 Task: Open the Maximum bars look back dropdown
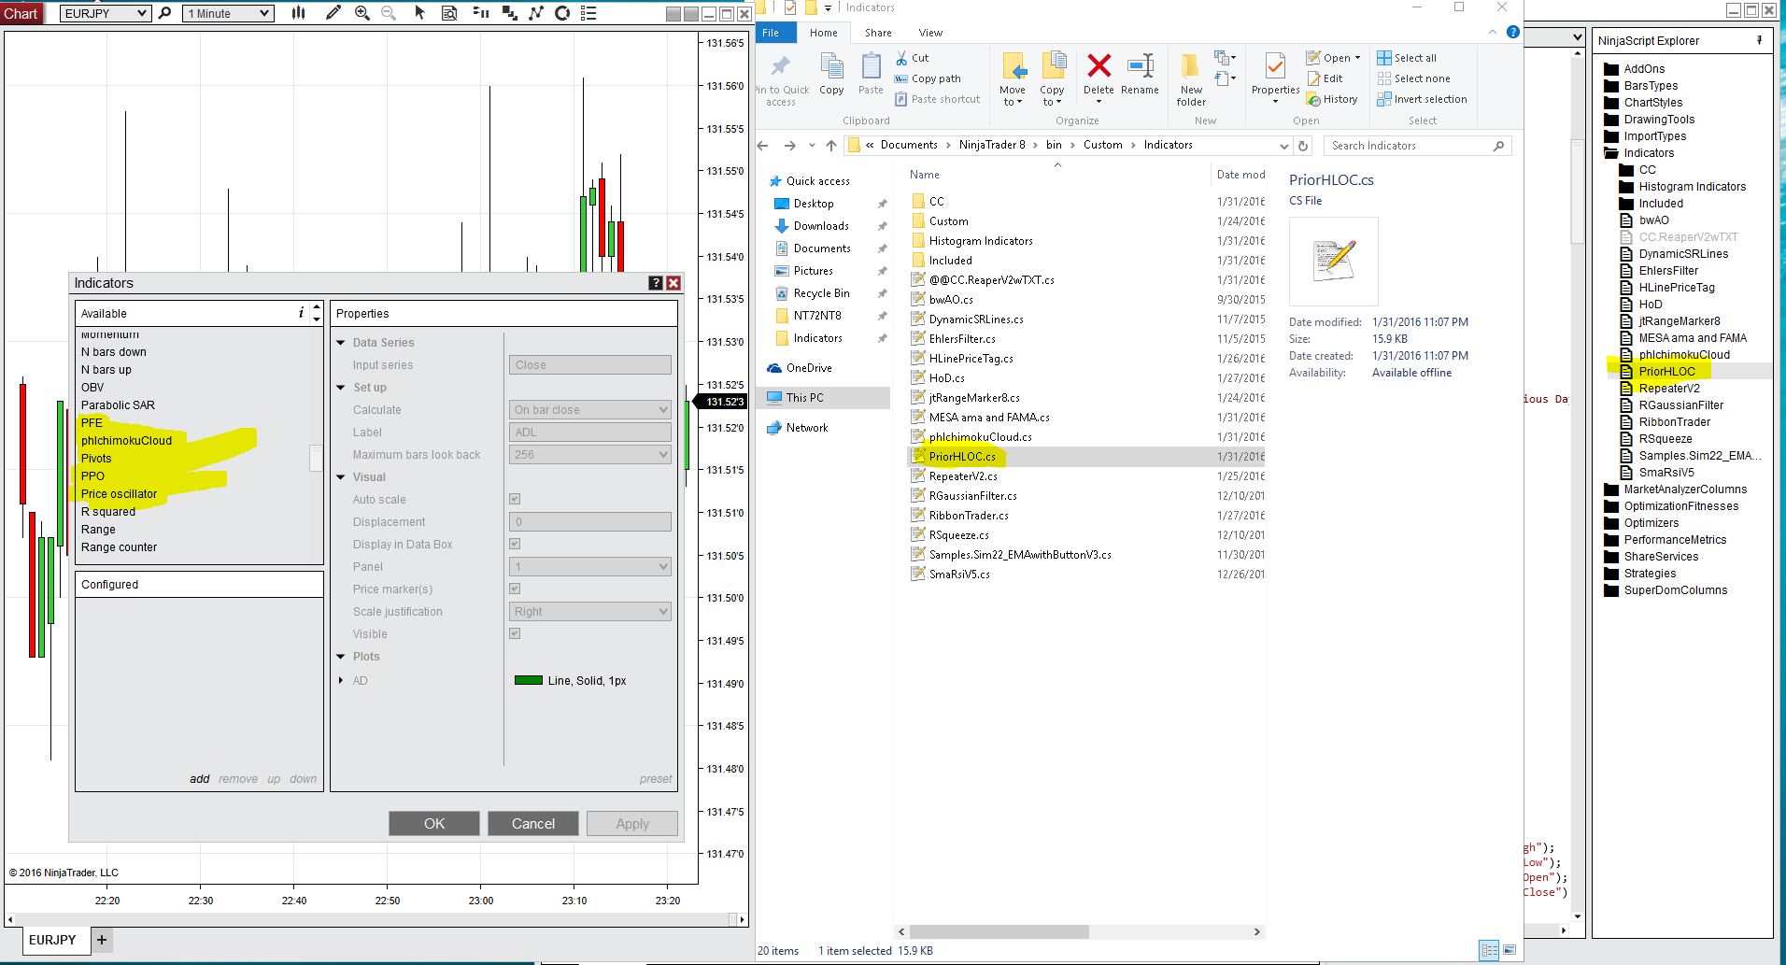pyautogui.click(x=590, y=454)
